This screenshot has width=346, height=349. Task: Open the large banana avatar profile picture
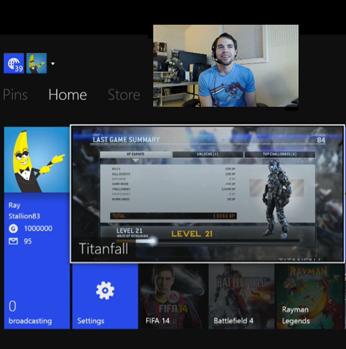point(37,159)
